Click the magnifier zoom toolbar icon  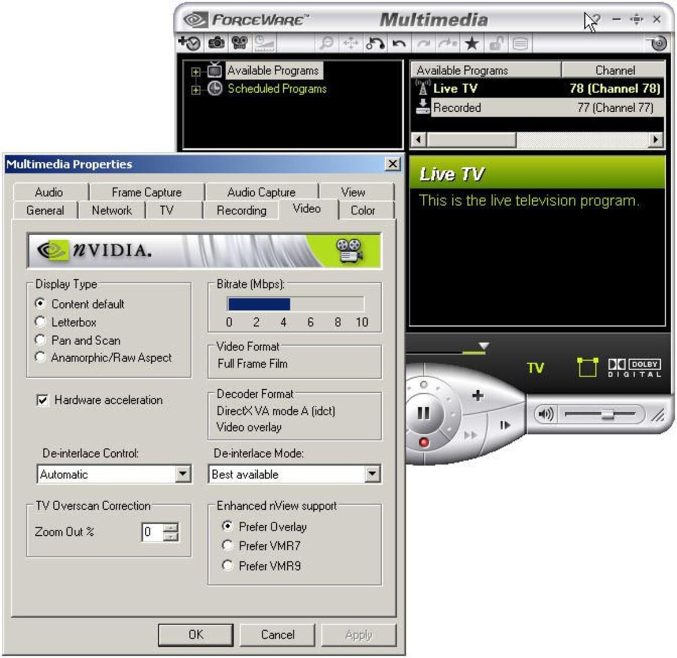327,43
